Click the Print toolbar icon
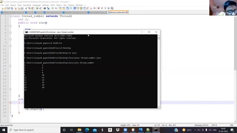This screenshot has width=237, height=133. 22,8
